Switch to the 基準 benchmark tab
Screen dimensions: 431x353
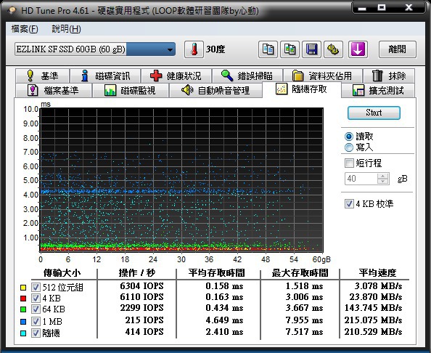point(42,76)
